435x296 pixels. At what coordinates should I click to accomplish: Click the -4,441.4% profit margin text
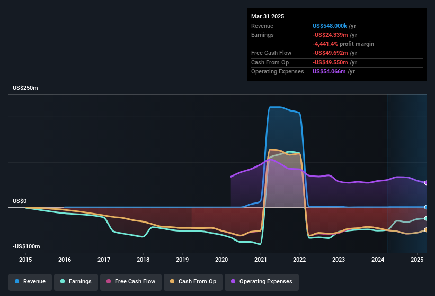[343, 44]
